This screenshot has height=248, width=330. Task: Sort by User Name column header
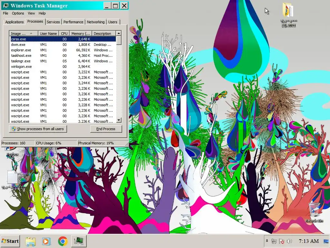point(48,34)
